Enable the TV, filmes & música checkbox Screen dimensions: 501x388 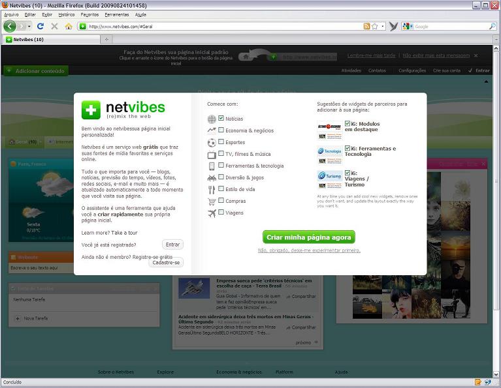tap(221, 153)
